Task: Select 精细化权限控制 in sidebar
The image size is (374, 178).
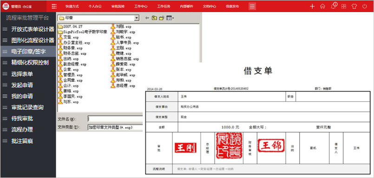Action: pyautogui.click(x=28, y=63)
